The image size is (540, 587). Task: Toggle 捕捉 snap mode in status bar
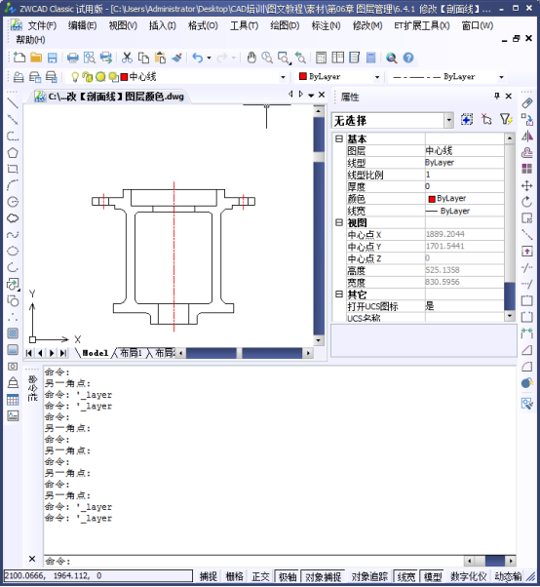coord(209,576)
